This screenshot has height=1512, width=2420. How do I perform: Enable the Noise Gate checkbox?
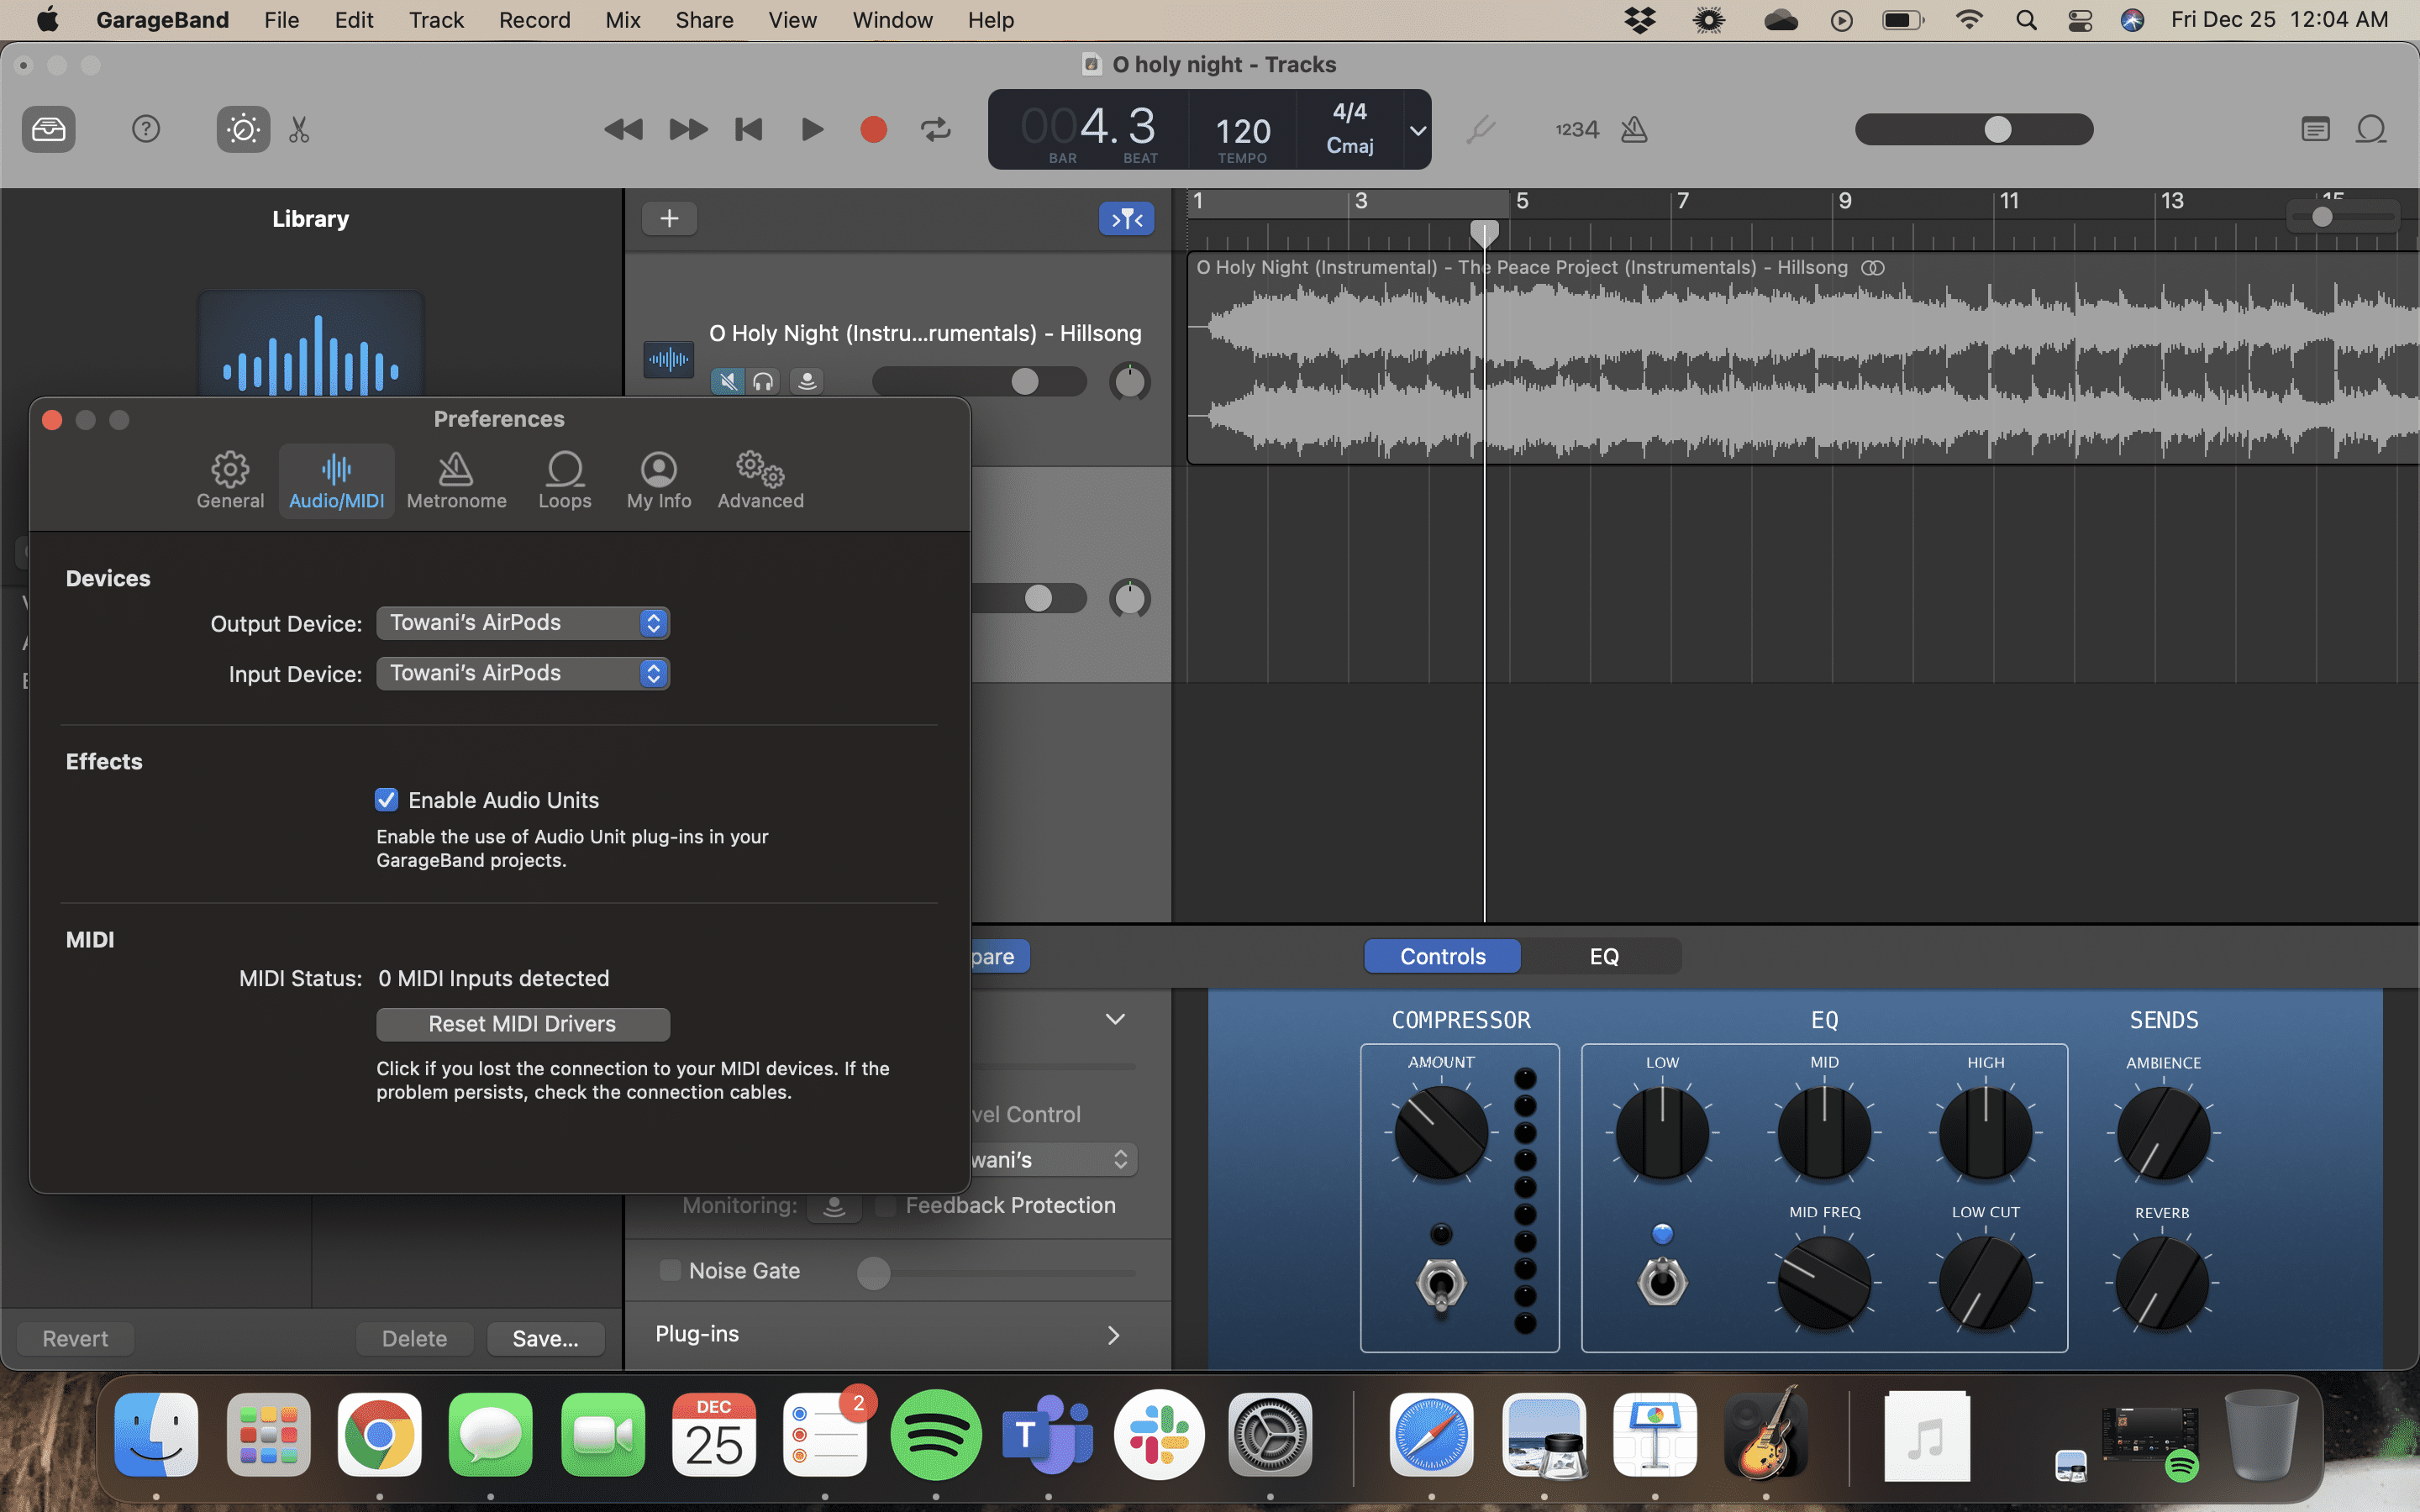(x=670, y=1270)
